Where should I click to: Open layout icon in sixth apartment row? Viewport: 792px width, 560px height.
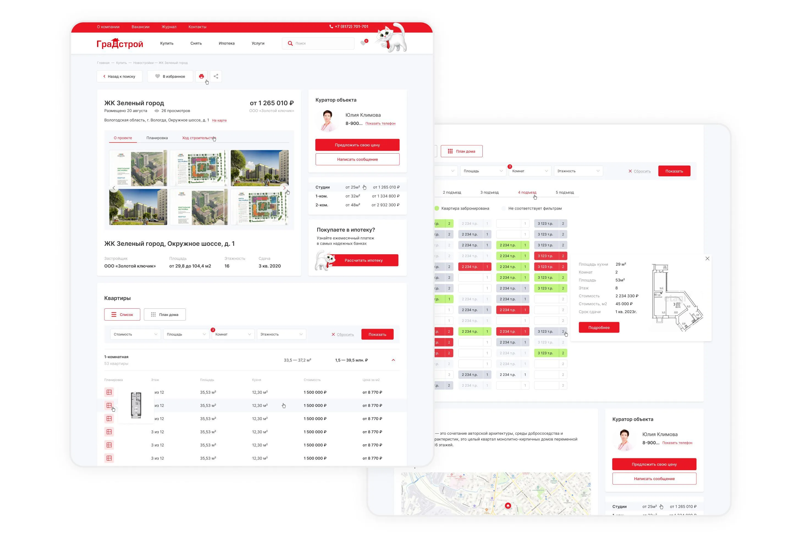(x=109, y=458)
